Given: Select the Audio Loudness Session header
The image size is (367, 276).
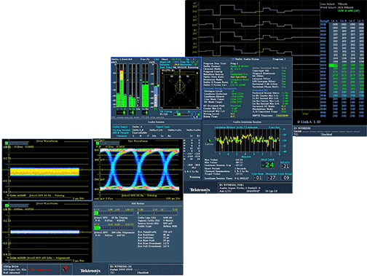Looking at the screenshot, I should coord(247,122).
